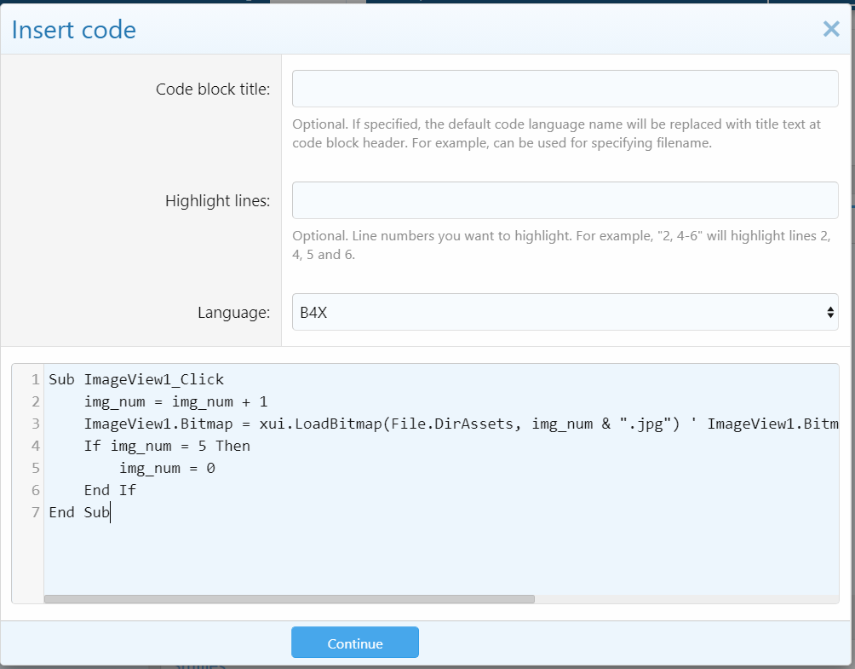
Task: Place cursor on 'Sub ImageView1_Click' line
Action: [136, 379]
